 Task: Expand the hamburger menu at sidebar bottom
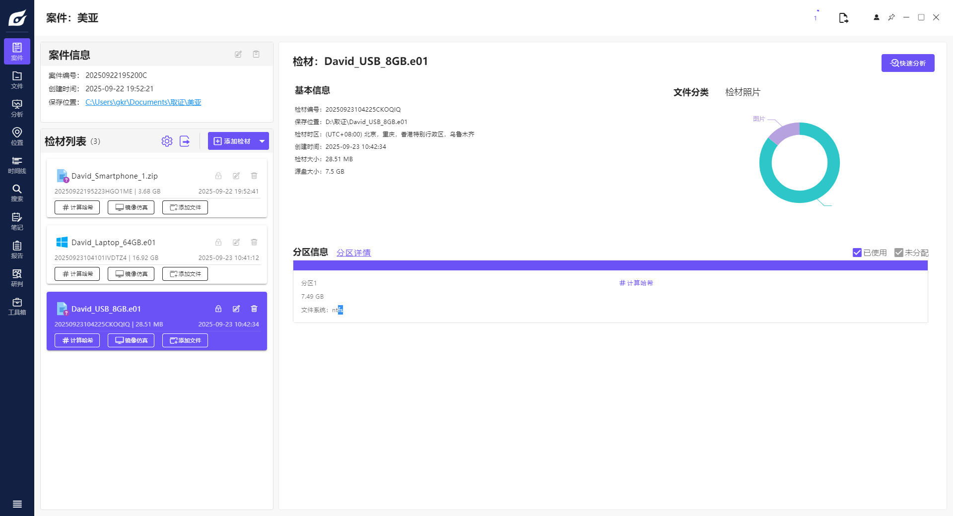click(17, 504)
